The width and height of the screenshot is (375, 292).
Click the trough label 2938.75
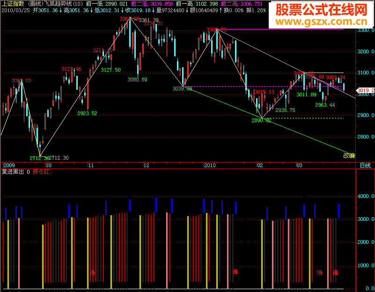(x=285, y=110)
